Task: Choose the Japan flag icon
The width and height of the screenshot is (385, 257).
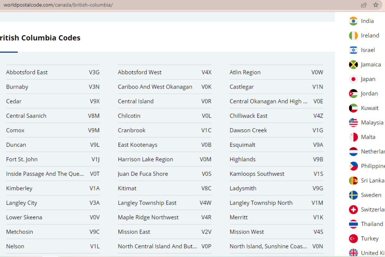Action: [x=353, y=79]
